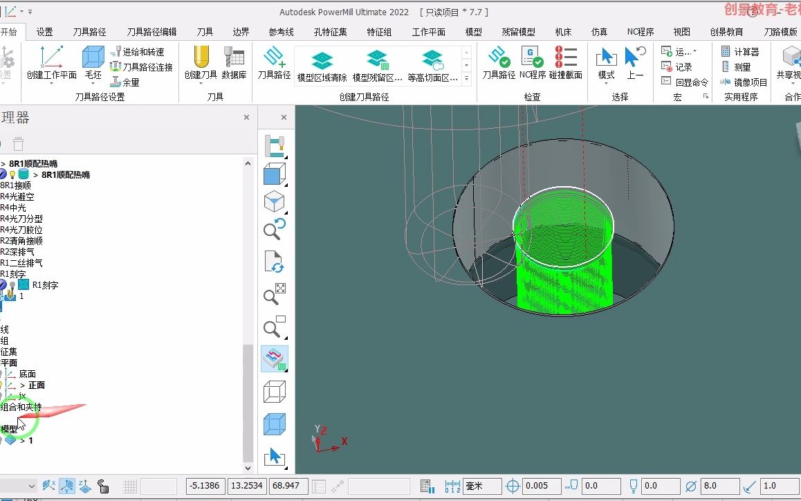Select the ISO view cube icon on right toolbar

274,201
